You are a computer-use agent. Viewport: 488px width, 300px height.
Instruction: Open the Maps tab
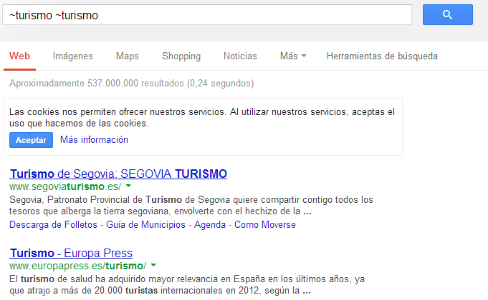pyautogui.click(x=128, y=56)
